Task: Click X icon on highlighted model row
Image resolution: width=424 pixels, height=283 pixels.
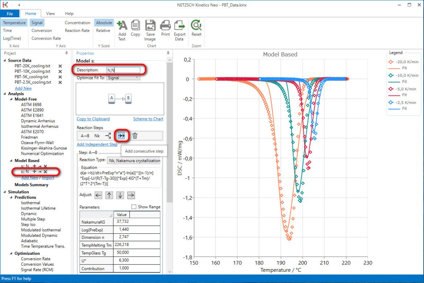Action: coord(45,172)
